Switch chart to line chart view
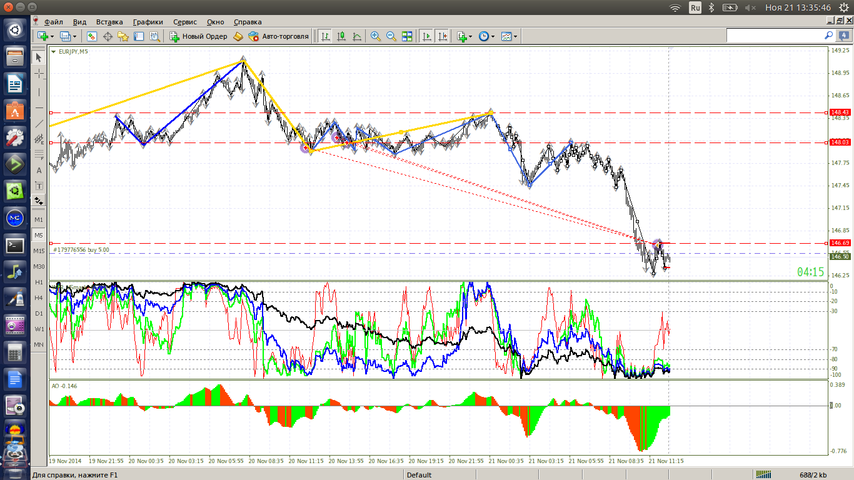 click(357, 36)
